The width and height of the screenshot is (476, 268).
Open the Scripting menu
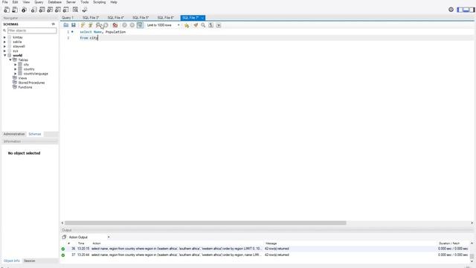coord(99,2)
